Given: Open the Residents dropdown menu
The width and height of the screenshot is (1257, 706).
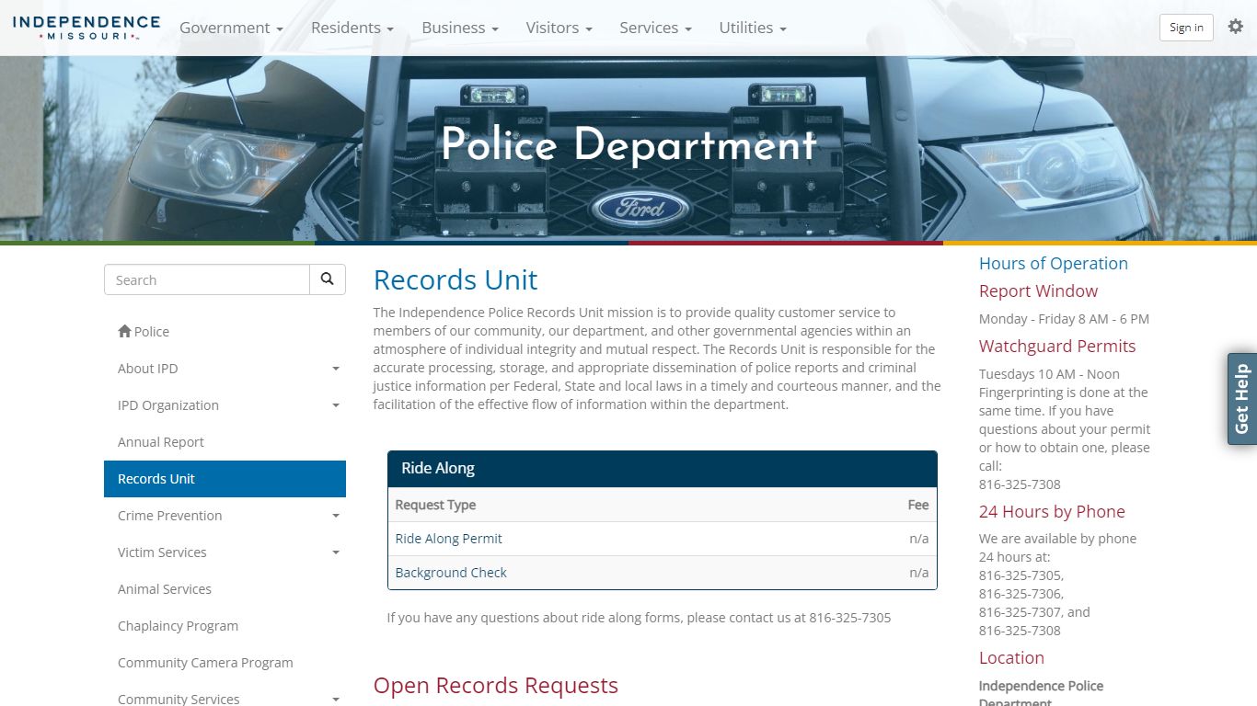Looking at the screenshot, I should click(352, 28).
